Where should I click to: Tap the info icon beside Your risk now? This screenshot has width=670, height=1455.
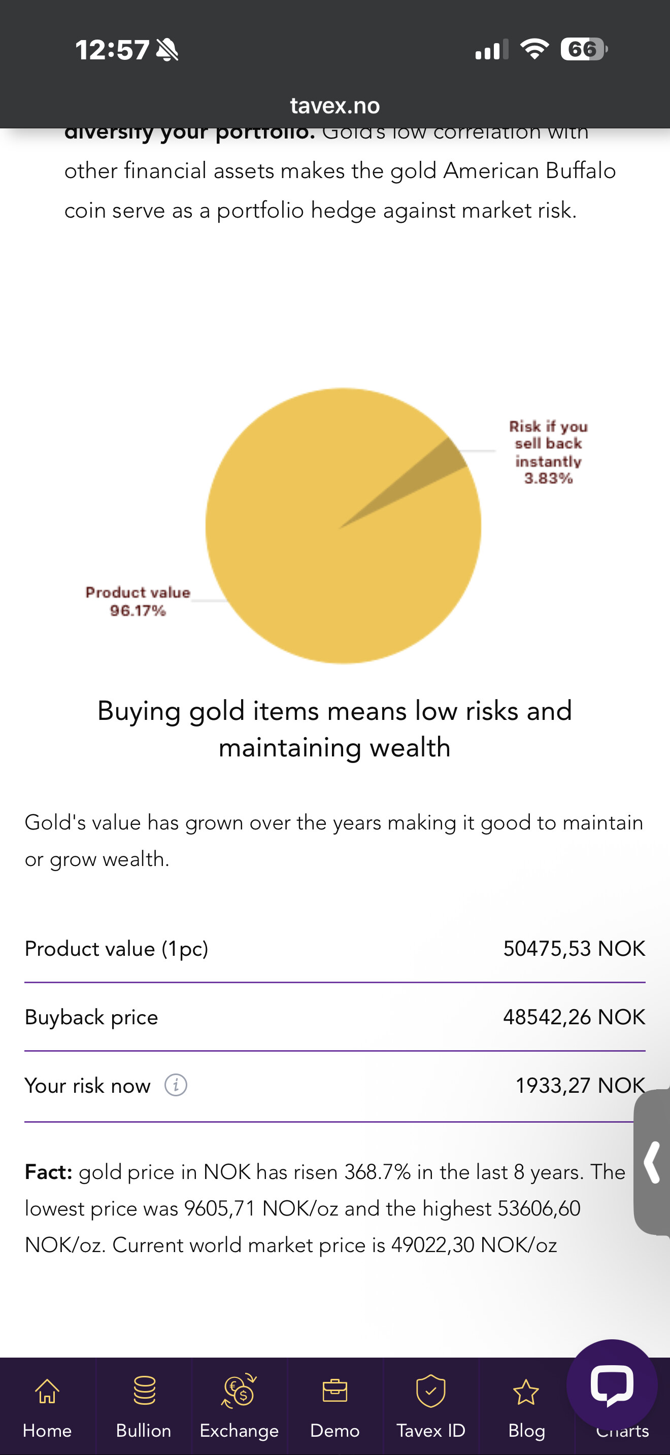[x=176, y=1085]
